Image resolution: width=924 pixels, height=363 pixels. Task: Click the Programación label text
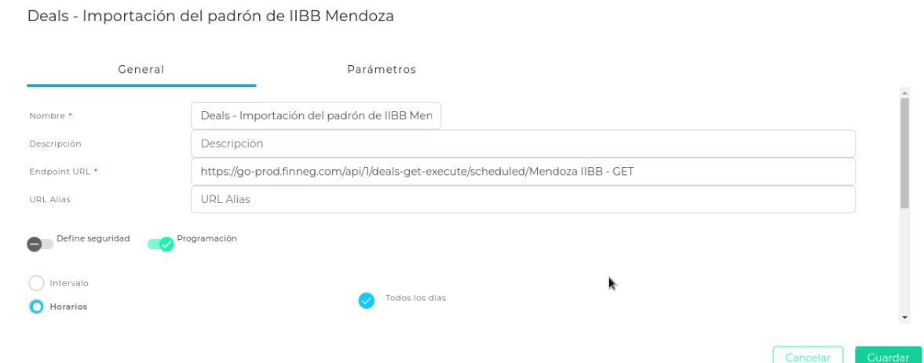(x=206, y=238)
